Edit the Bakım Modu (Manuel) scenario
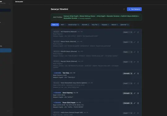The width and height of the screenshot is (167, 116). (x=135, y=42)
